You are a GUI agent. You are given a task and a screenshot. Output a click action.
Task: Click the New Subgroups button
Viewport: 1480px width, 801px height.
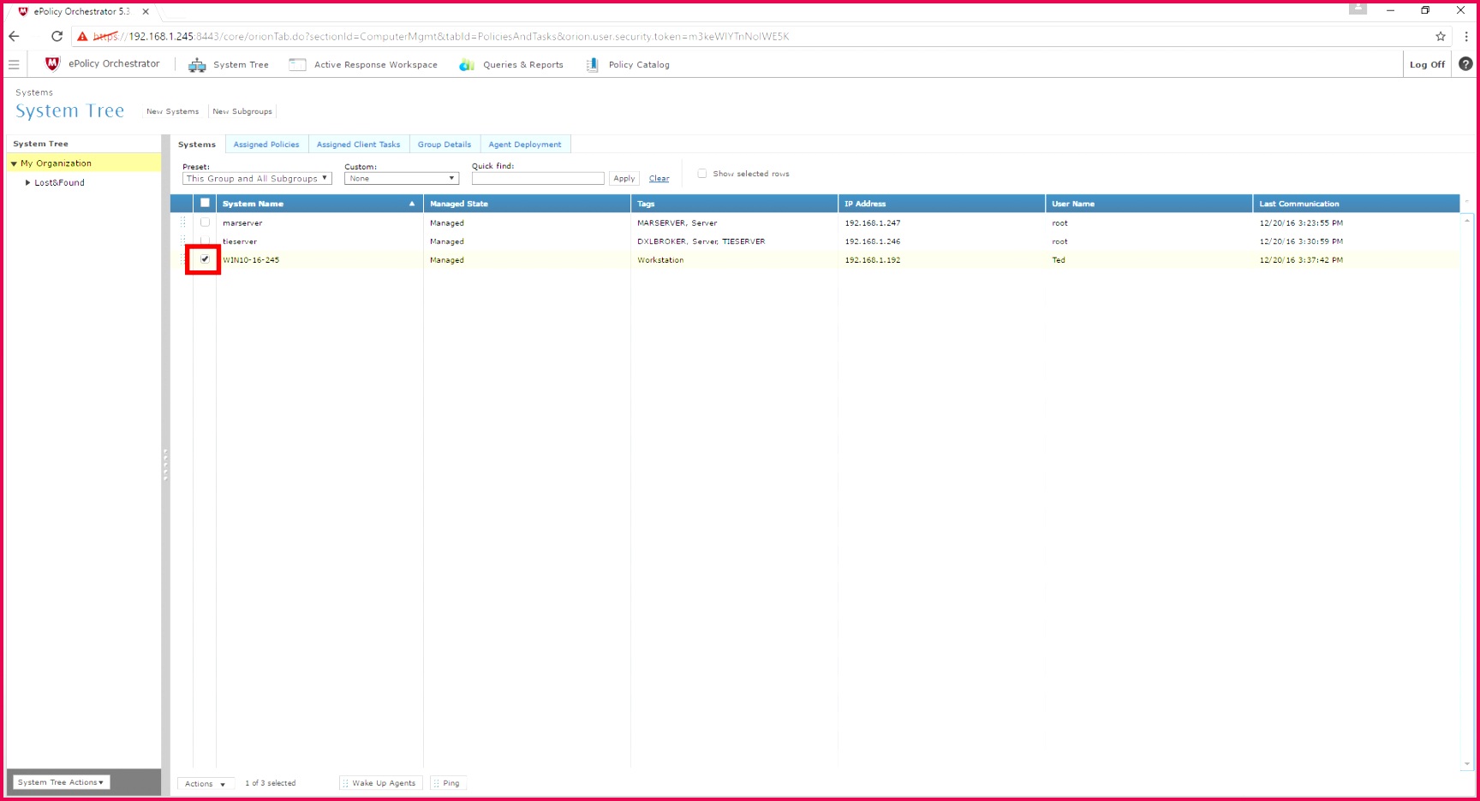(x=242, y=111)
